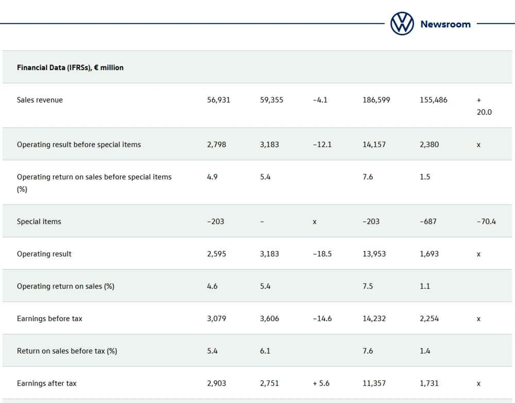The height and width of the screenshot is (403, 515).
Task: Click the 3,606 earnings before tax value
Action: click(269, 318)
